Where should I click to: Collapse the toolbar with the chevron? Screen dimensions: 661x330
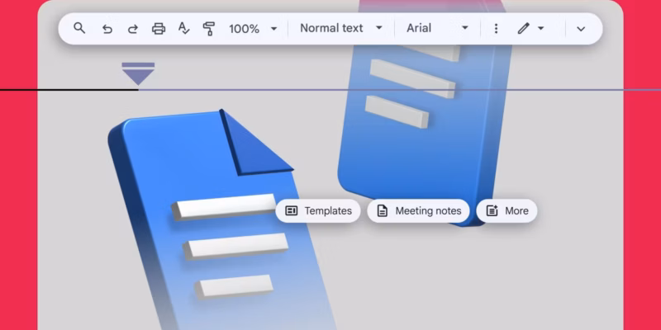click(x=581, y=29)
